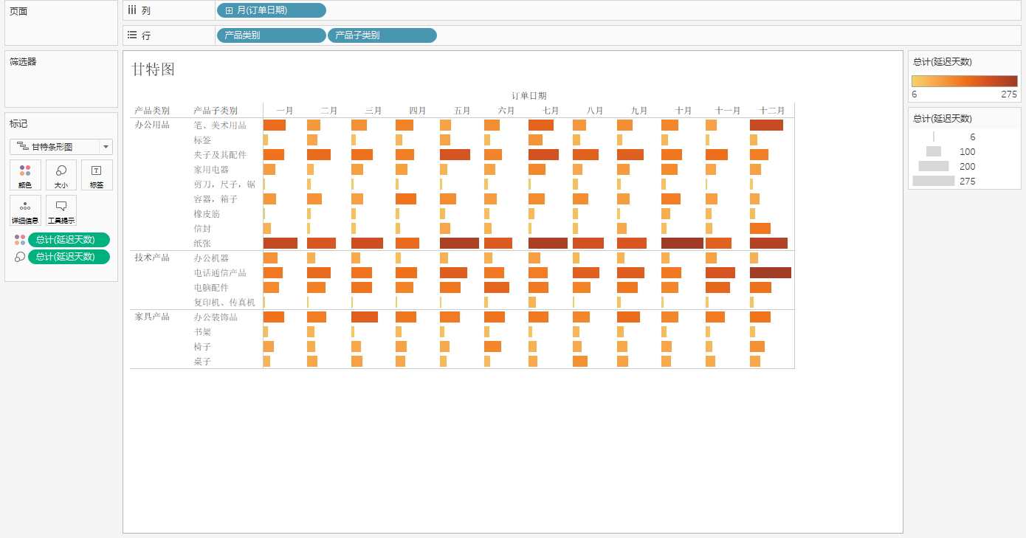Screen dimensions: 1026x538
Task: Click the color legend title 总计(延迟天数)
Action: 943,62
